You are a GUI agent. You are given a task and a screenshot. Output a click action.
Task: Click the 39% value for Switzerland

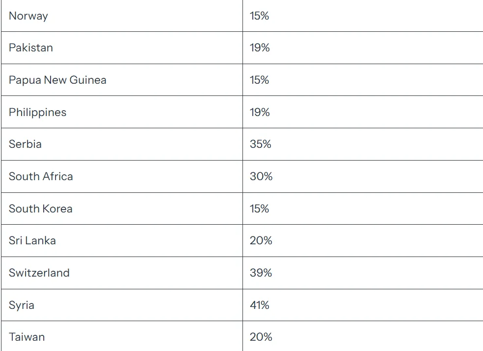pos(261,273)
